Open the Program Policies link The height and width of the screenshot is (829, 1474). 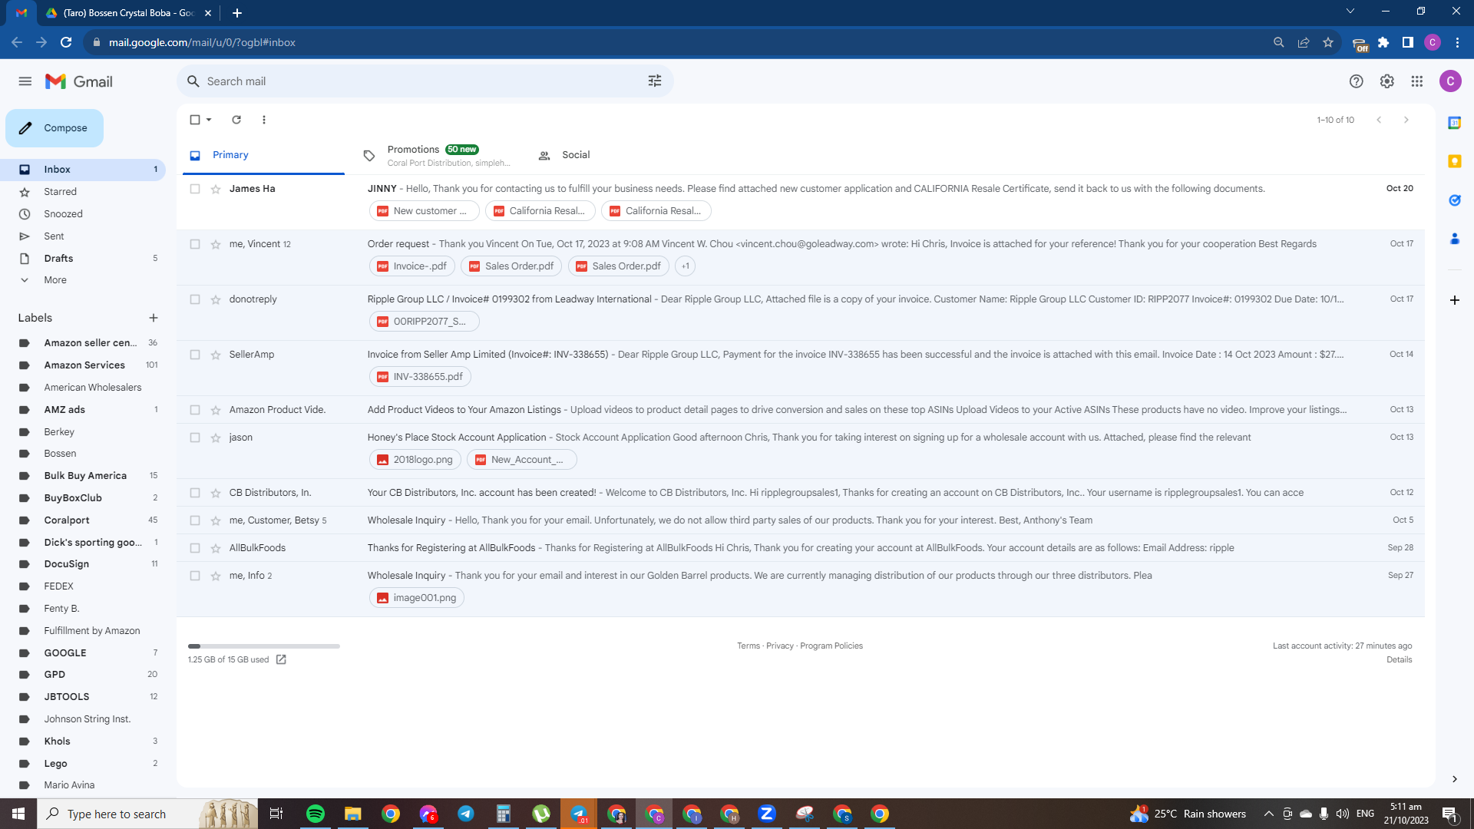pos(831,646)
